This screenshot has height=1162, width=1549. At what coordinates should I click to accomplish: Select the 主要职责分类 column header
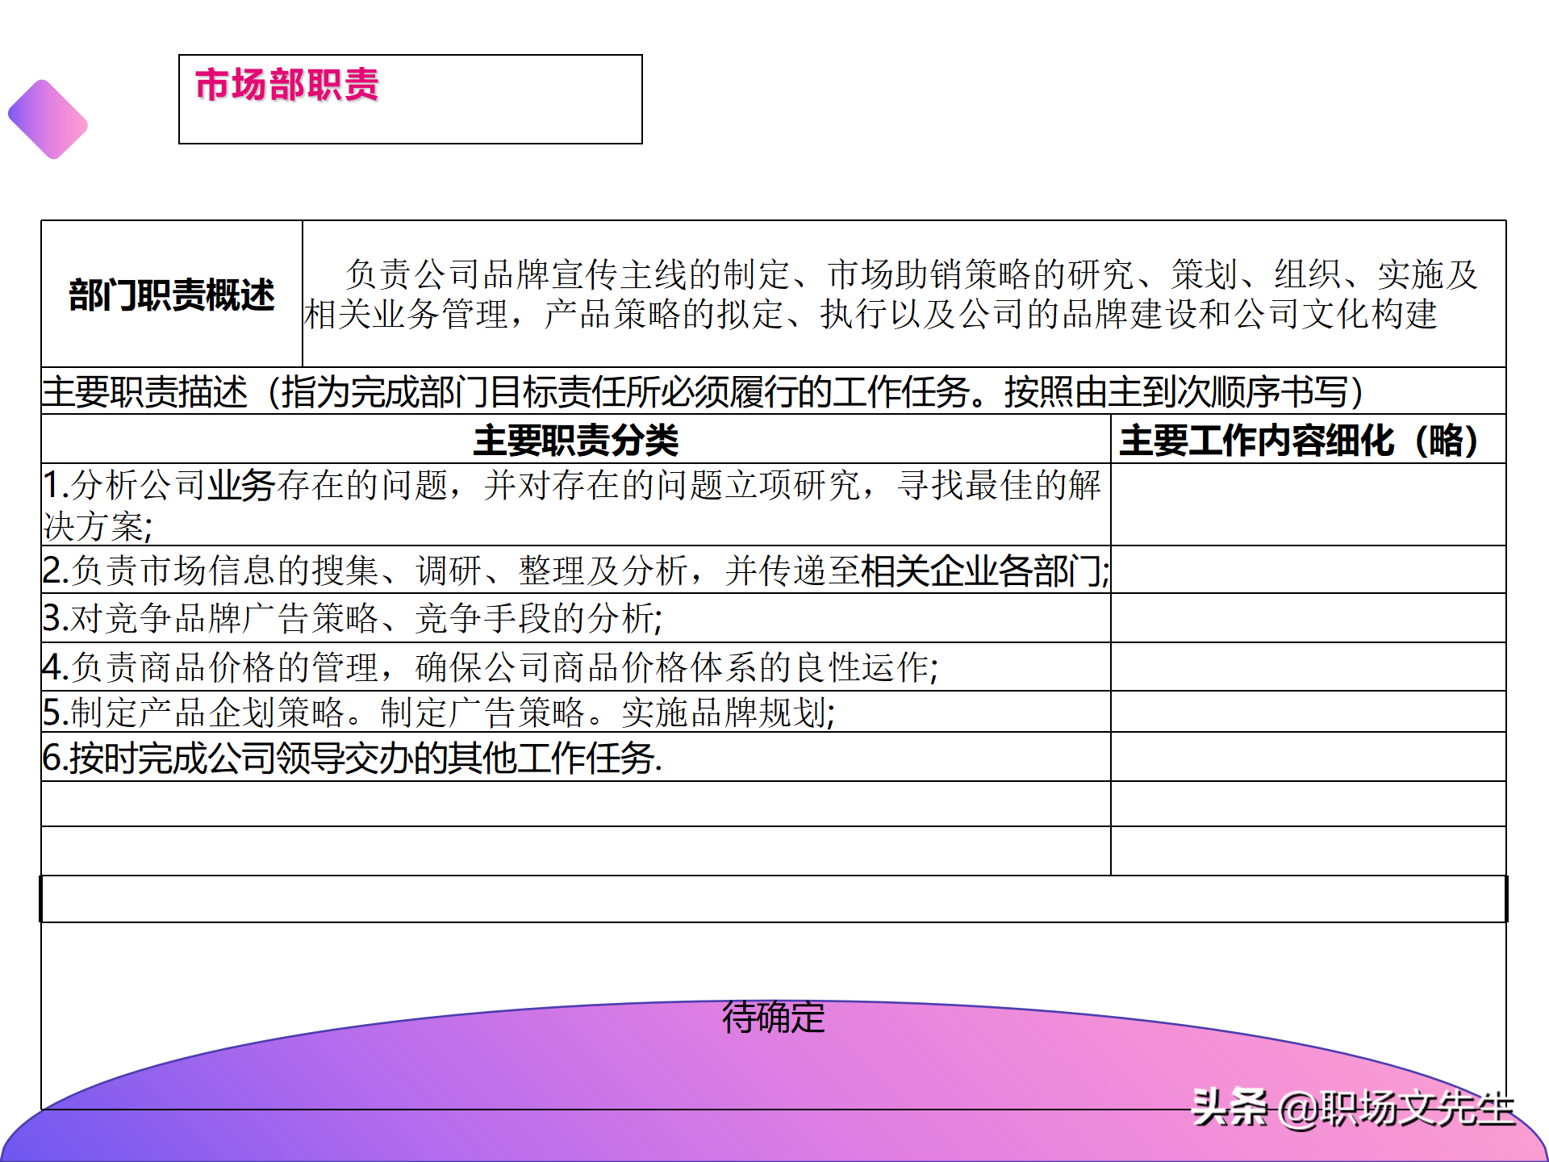pyautogui.click(x=576, y=440)
